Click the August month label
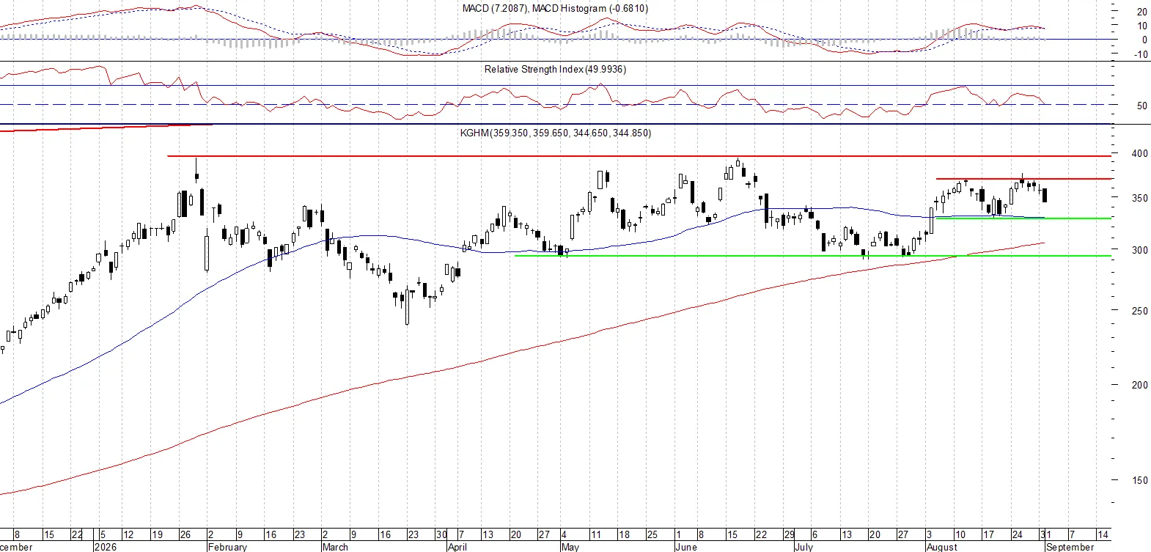Viewport: 1151px width, 552px height. click(941, 547)
